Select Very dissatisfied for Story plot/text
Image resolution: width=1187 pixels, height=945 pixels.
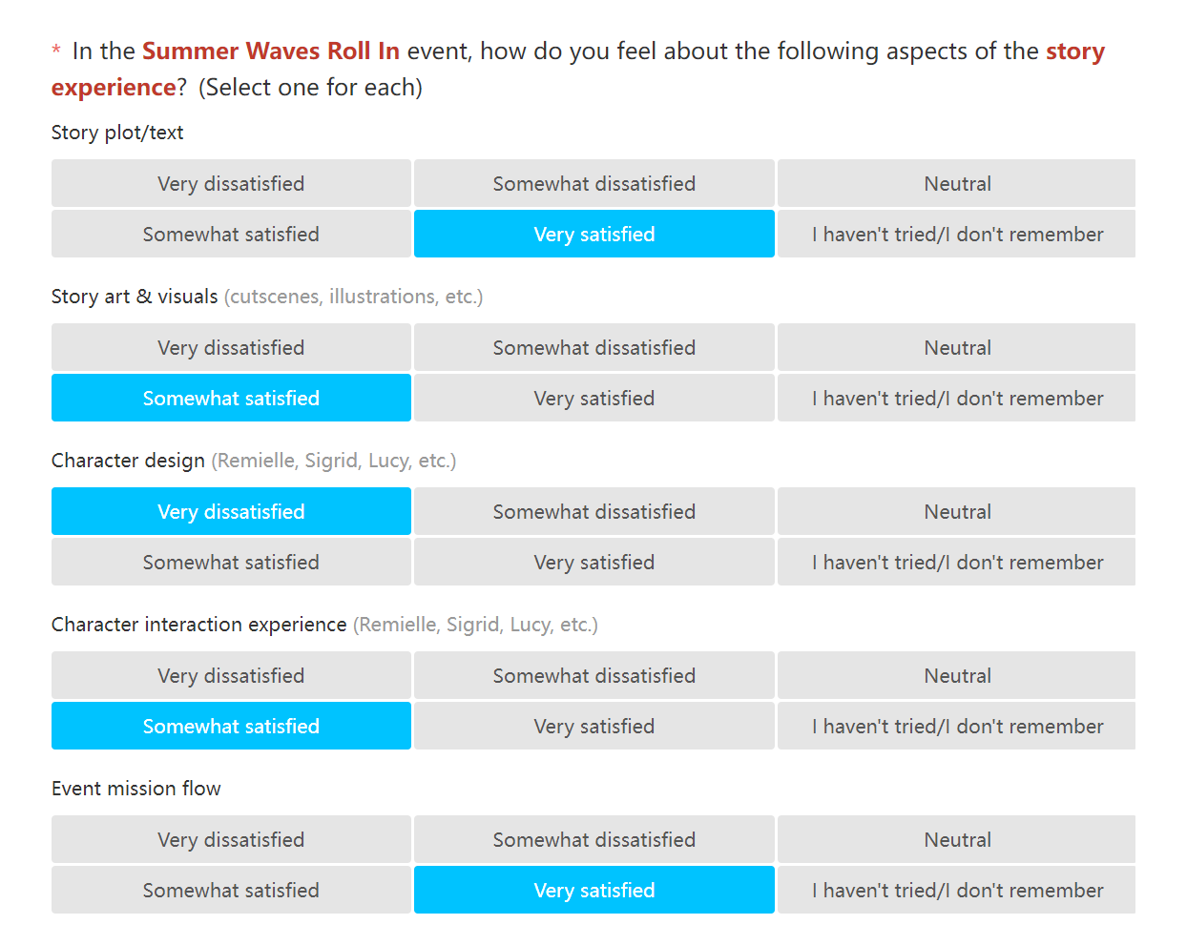(x=231, y=183)
